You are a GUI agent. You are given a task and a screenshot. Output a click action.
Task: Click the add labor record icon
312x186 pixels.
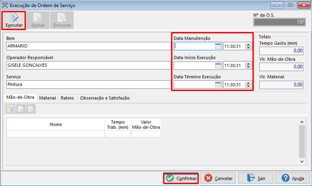pos(11,109)
